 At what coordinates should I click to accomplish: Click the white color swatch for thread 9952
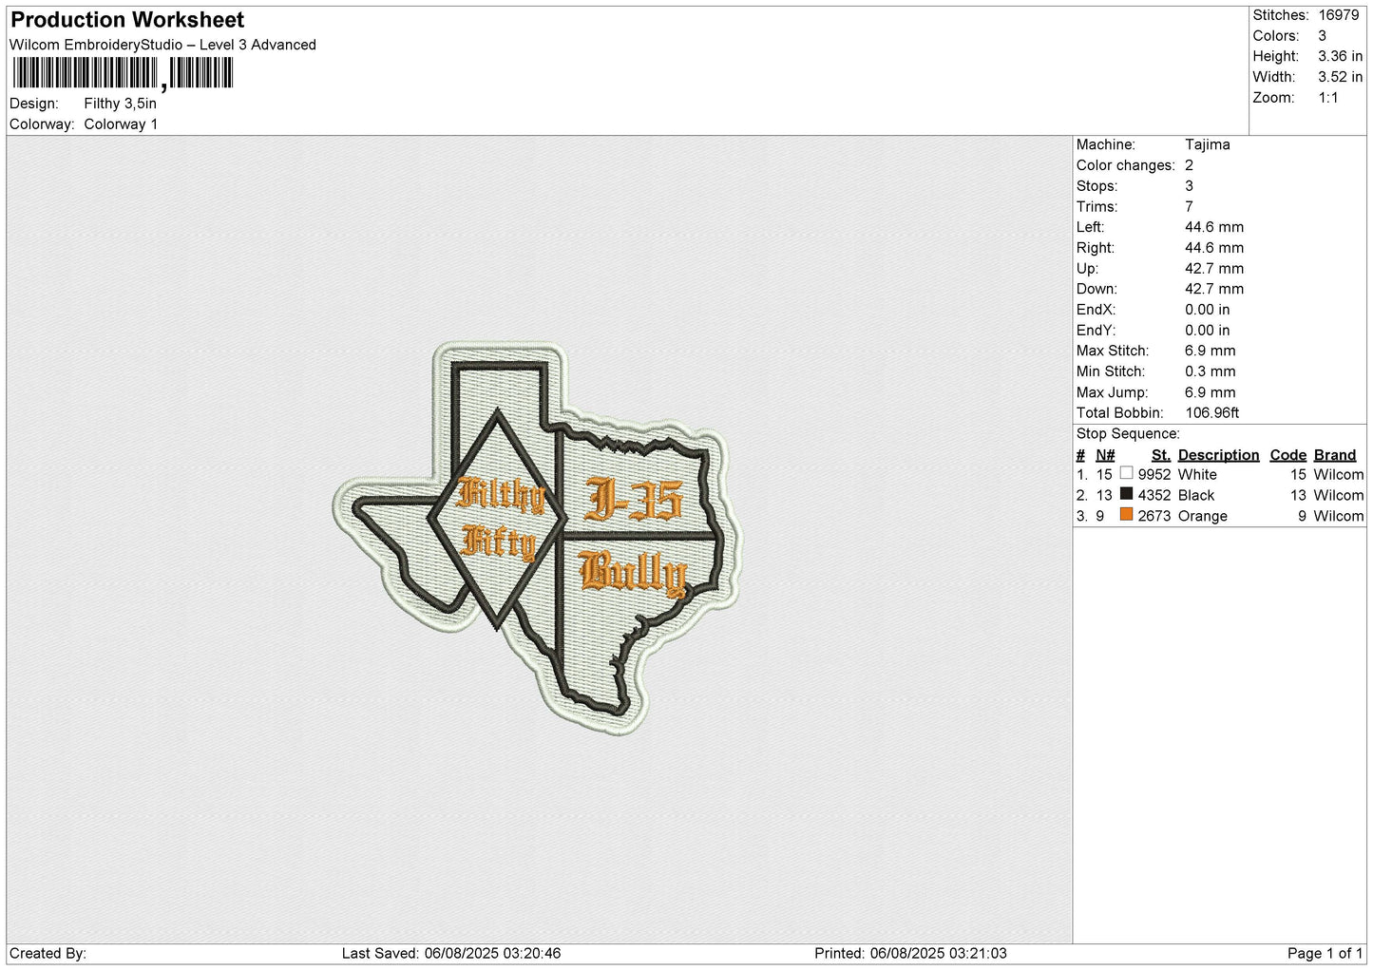point(1126,473)
